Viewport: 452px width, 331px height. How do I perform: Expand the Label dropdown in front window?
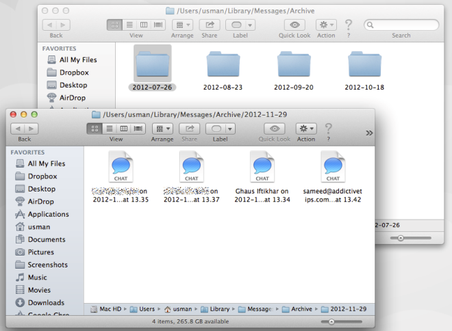tap(220, 129)
